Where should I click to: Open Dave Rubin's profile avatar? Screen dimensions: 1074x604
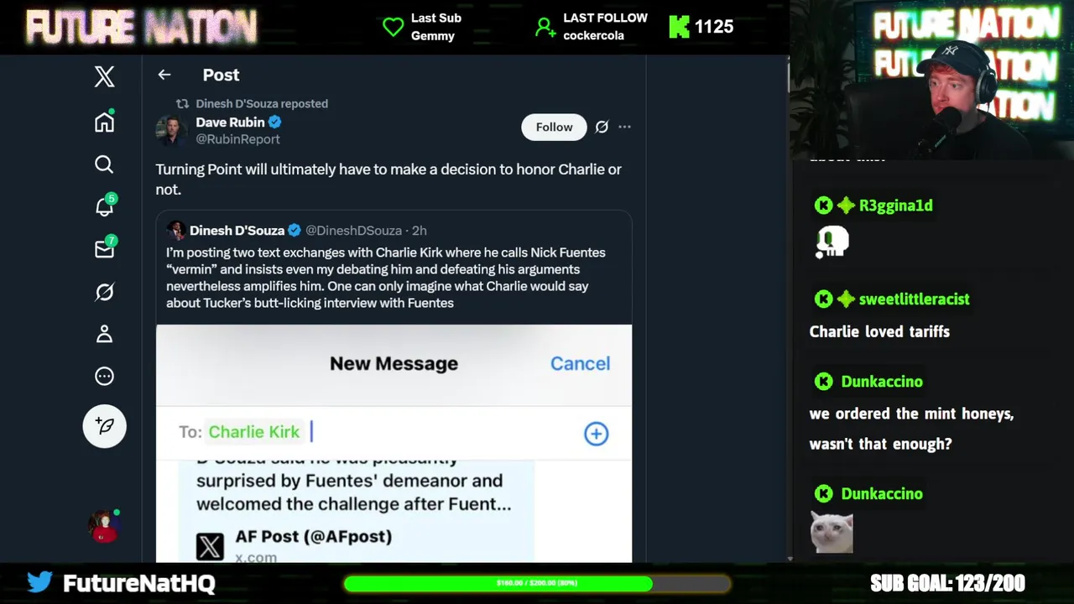[x=171, y=130]
